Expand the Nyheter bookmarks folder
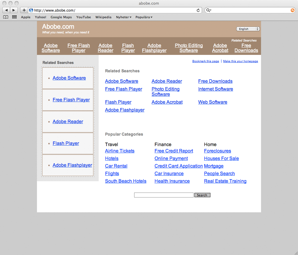 point(124,17)
